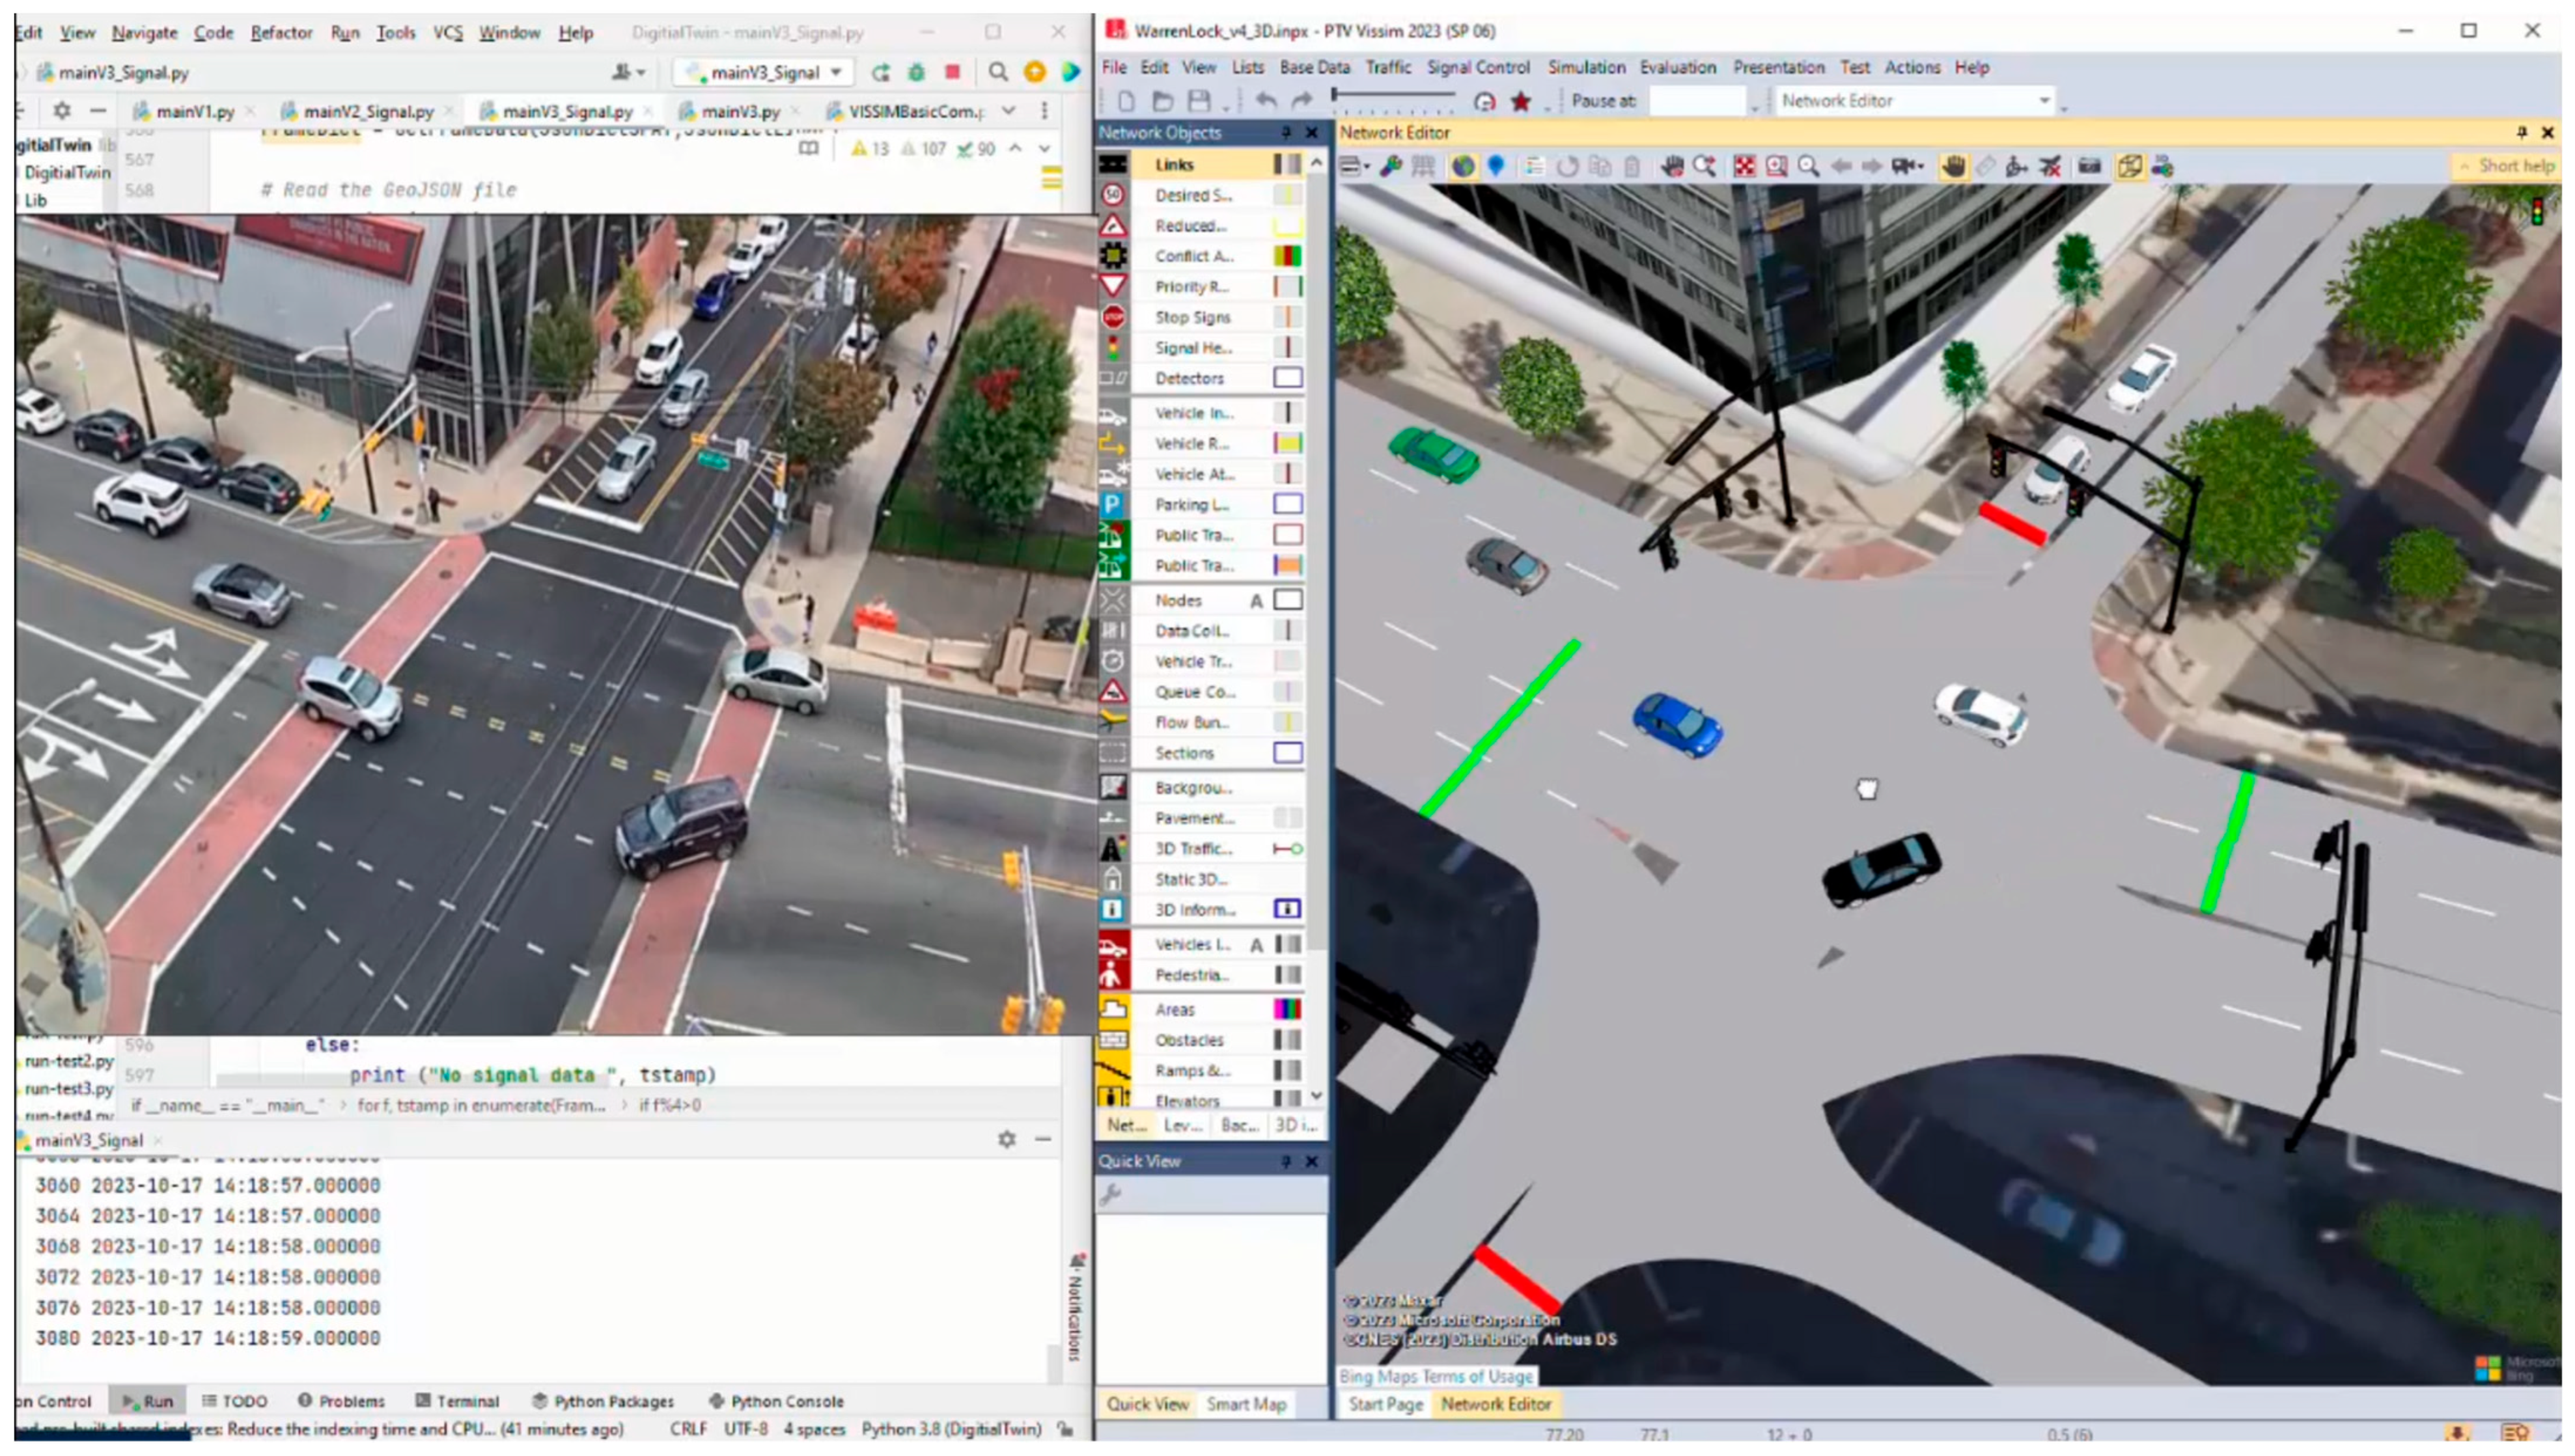
Task: Click the Show entire network icon
Action: pyautogui.click(x=1744, y=167)
